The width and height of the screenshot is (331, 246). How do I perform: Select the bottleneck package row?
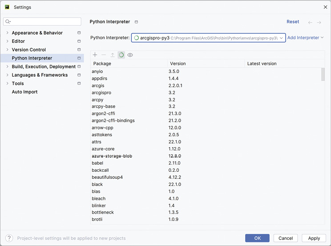tap(206, 212)
